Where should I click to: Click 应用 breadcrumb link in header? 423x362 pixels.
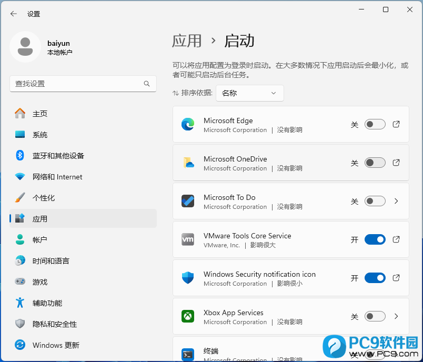(x=187, y=41)
